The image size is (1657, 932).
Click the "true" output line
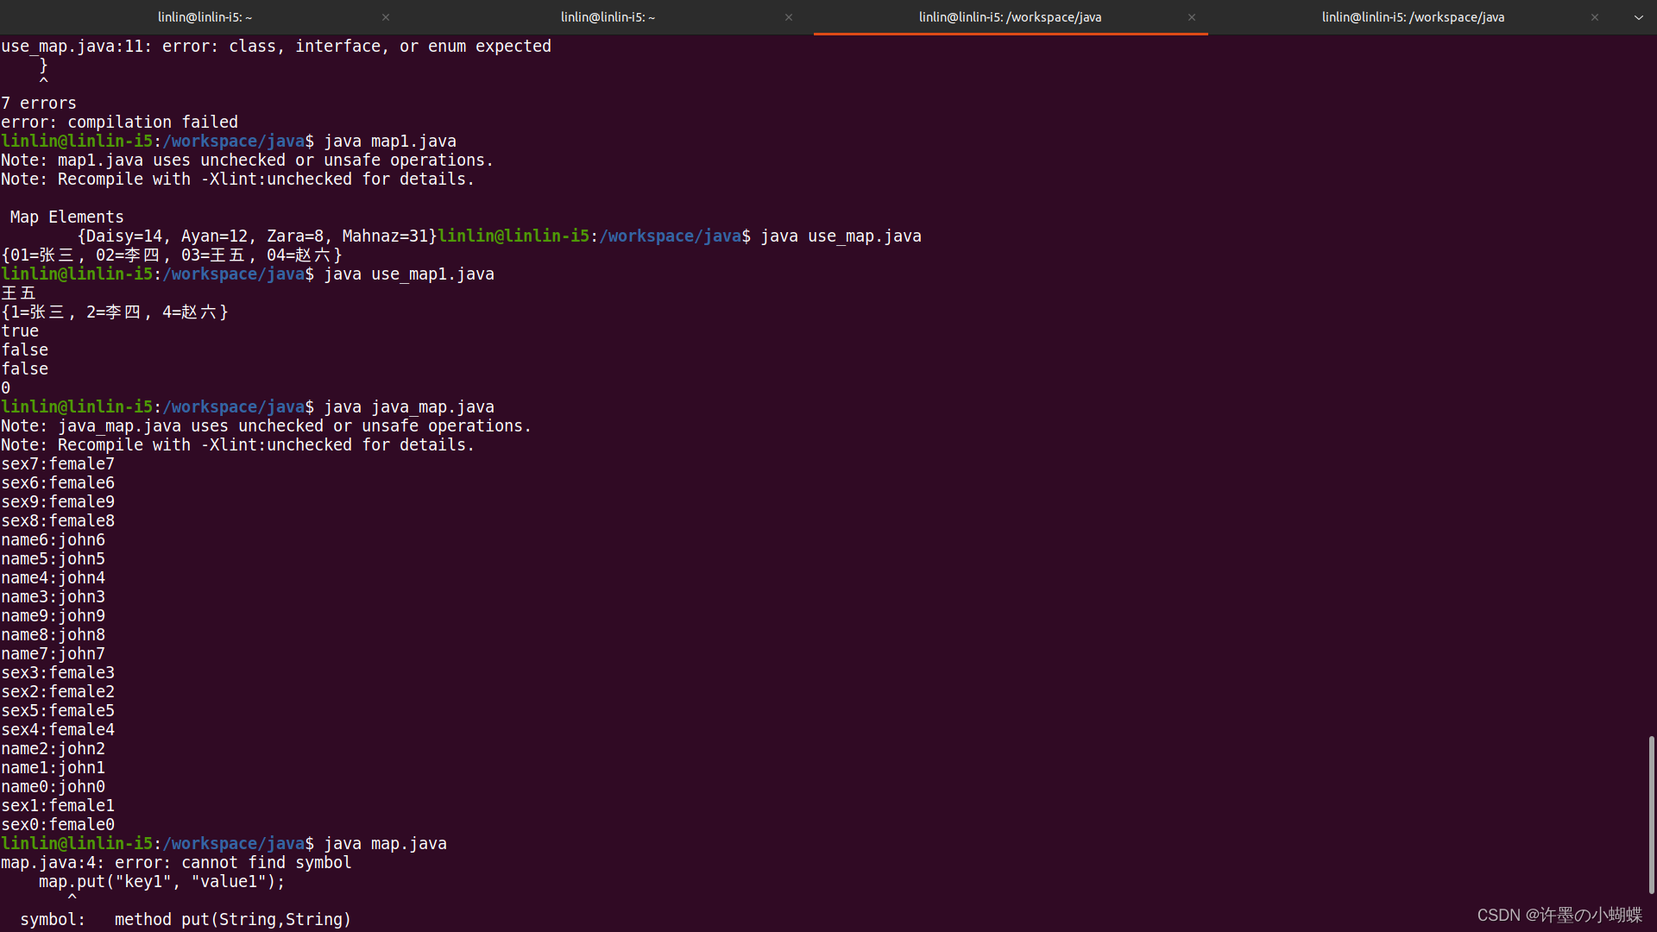[x=19, y=331]
